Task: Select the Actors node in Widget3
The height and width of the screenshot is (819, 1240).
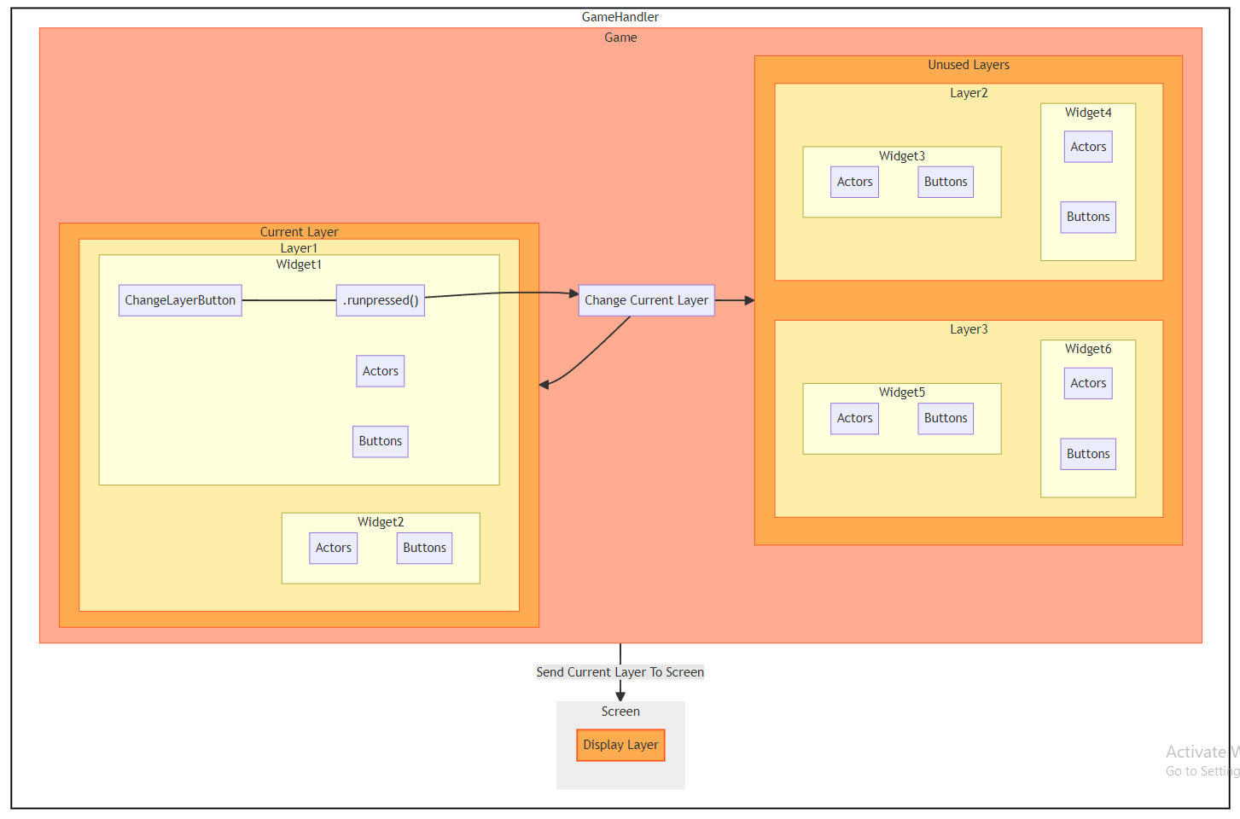Action: 855,182
